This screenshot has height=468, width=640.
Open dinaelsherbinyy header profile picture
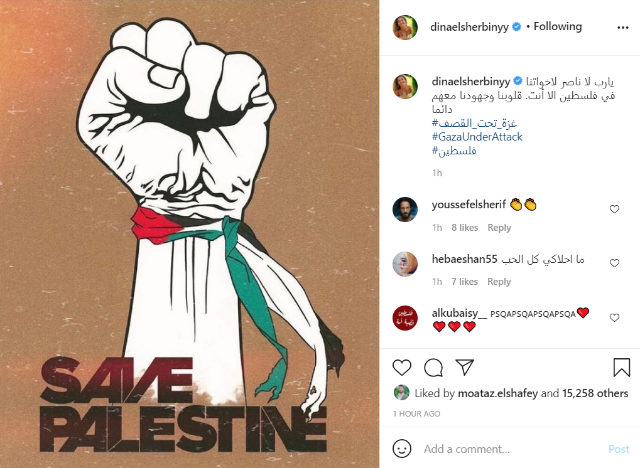(405, 28)
